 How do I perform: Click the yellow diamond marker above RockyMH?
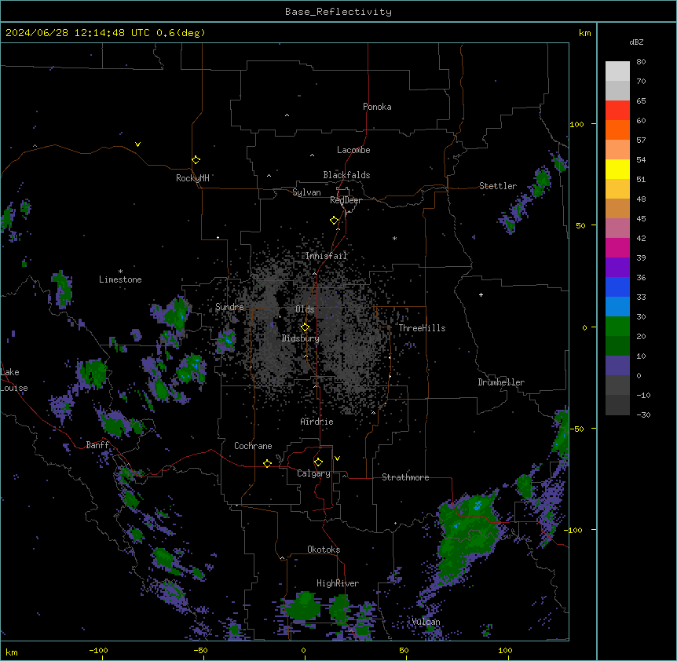pos(196,160)
